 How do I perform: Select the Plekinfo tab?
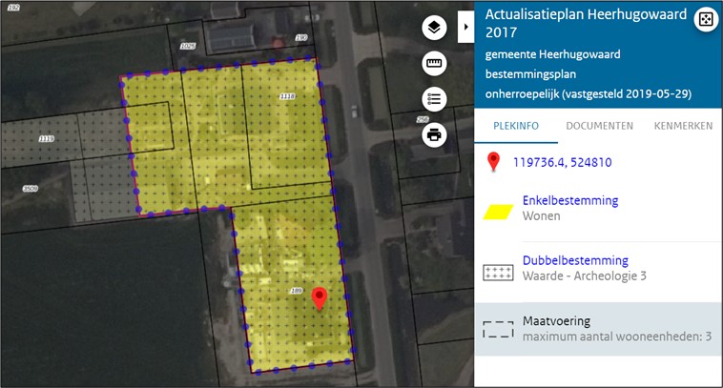pyautogui.click(x=516, y=126)
